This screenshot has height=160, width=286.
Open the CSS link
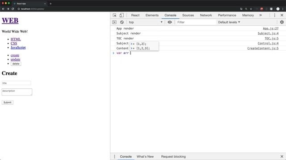[14, 44]
